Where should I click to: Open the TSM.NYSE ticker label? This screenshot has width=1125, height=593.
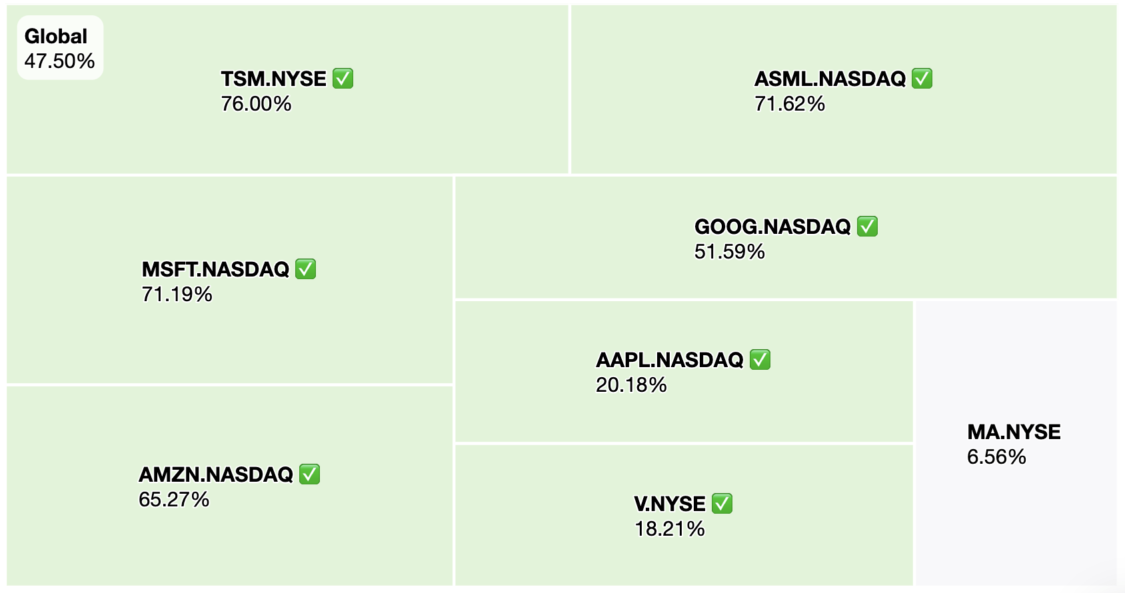274,79
